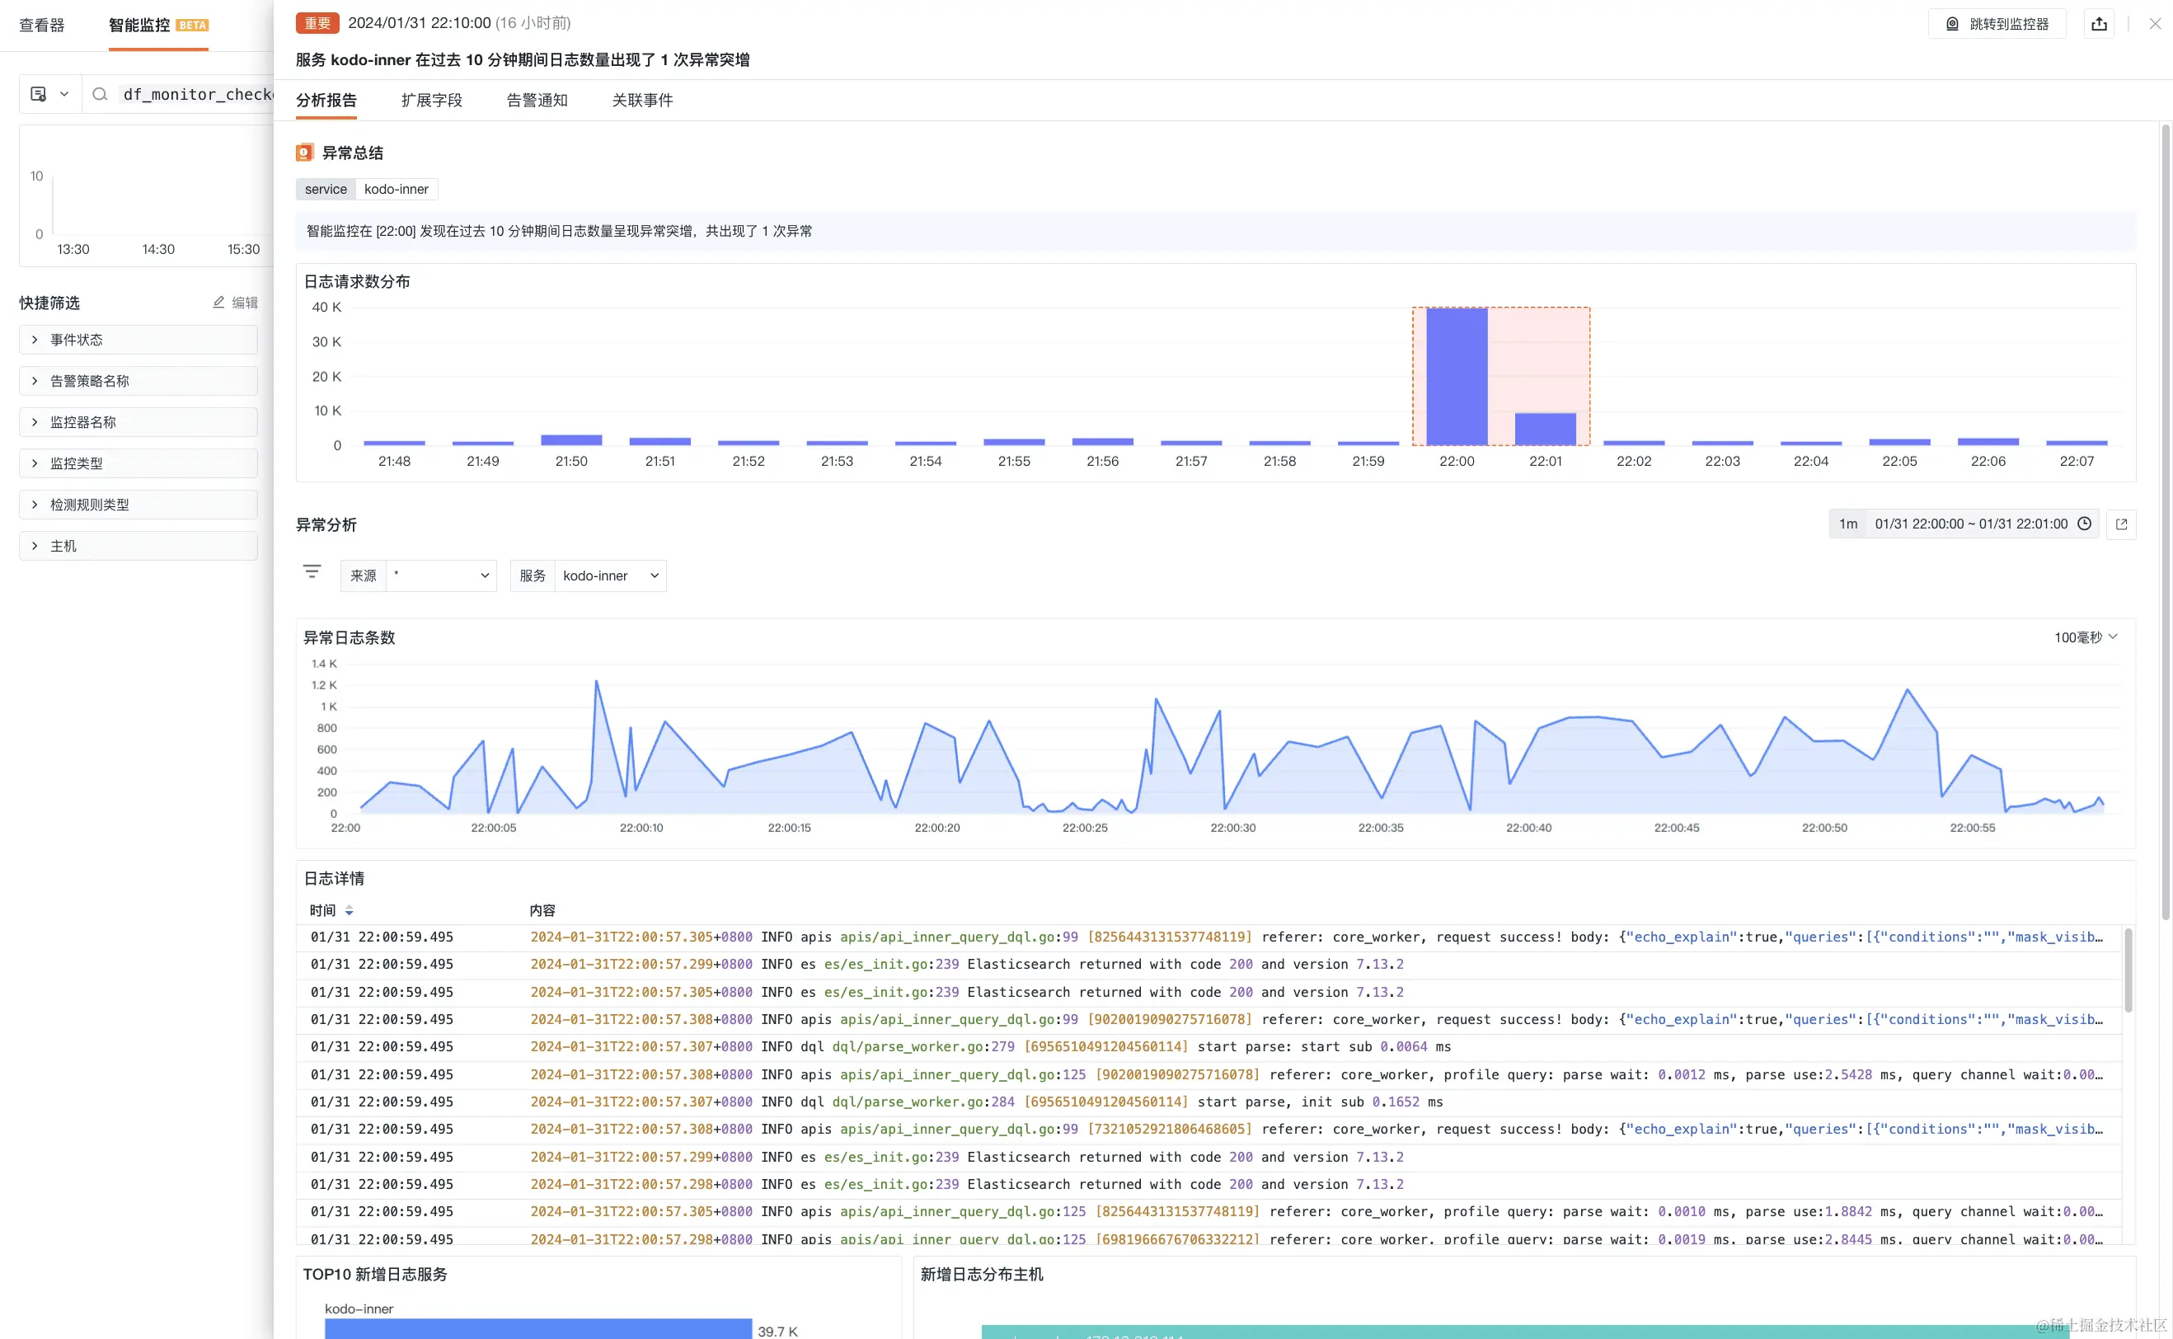The width and height of the screenshot is (2173, 1339).
Task: Click the search magnifier icon in query bar
Action: click(100, 94)
